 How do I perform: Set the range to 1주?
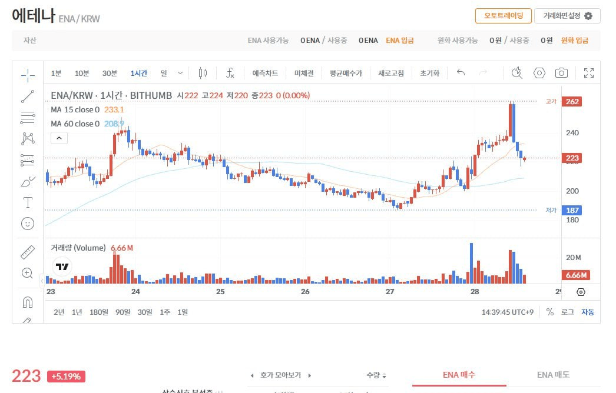tap(165, 312)
